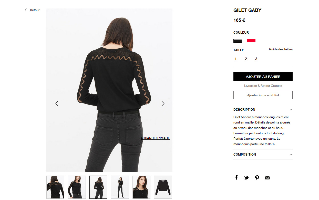Select size 2
The image size is (319, 200).
[x=246, y=59]
